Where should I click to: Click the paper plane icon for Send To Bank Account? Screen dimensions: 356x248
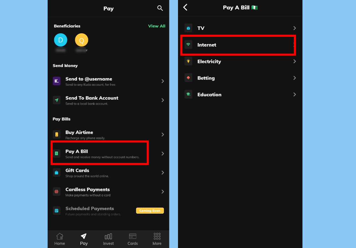click(57, 100)
